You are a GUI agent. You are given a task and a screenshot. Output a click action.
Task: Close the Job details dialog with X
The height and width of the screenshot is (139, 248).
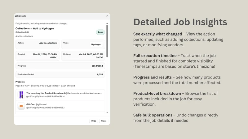pyautogui.click(x=107, y=16)
